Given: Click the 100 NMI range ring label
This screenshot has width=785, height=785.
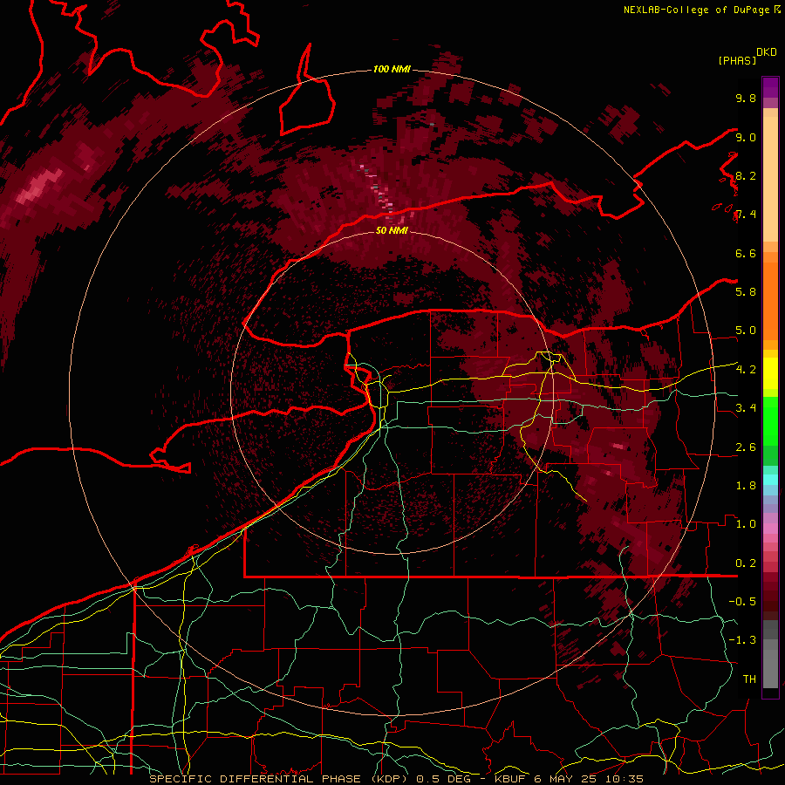Looking at the screenshot, I should tap(392, 69).
